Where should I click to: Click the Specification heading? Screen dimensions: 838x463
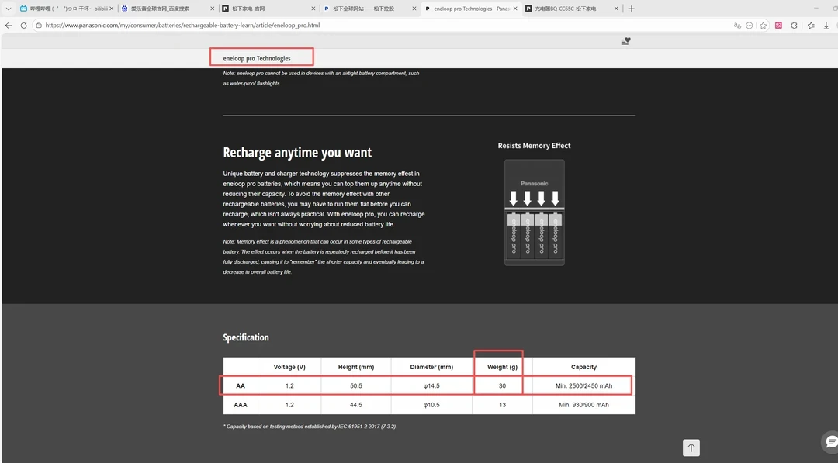(x=246, y=337)
